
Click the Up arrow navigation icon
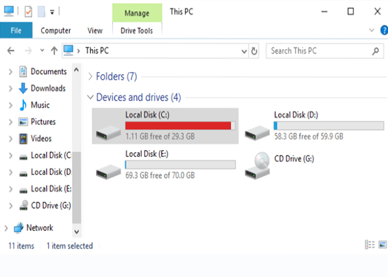point(54,50)
